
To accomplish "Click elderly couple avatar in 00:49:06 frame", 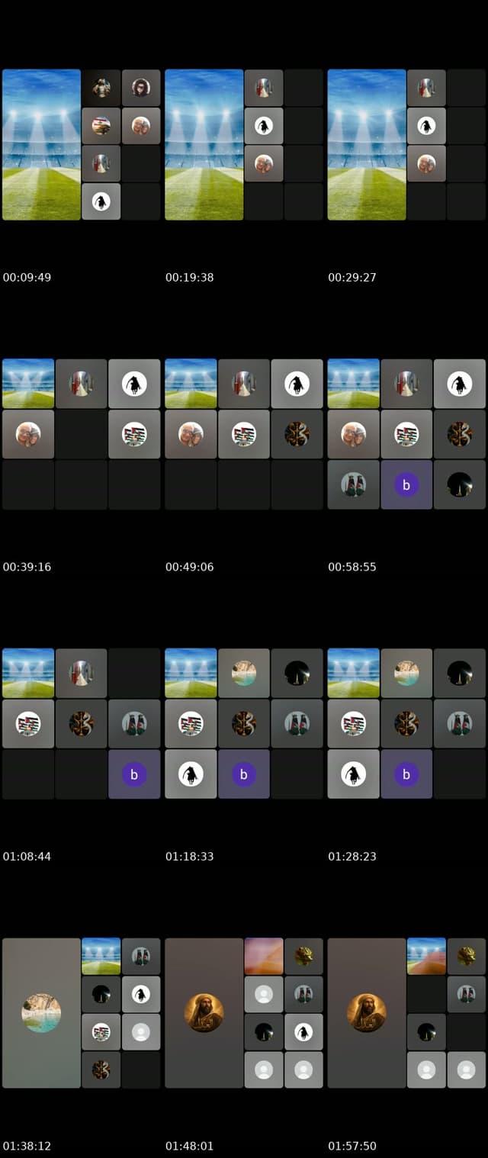I will click(x=191, y=434).
